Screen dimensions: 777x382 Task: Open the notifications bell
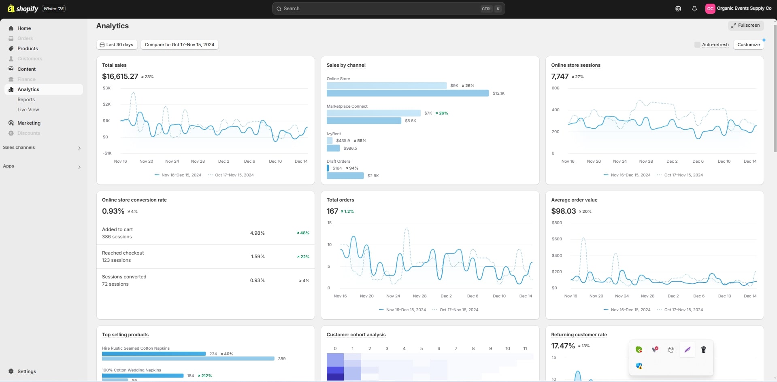(694, 8)
